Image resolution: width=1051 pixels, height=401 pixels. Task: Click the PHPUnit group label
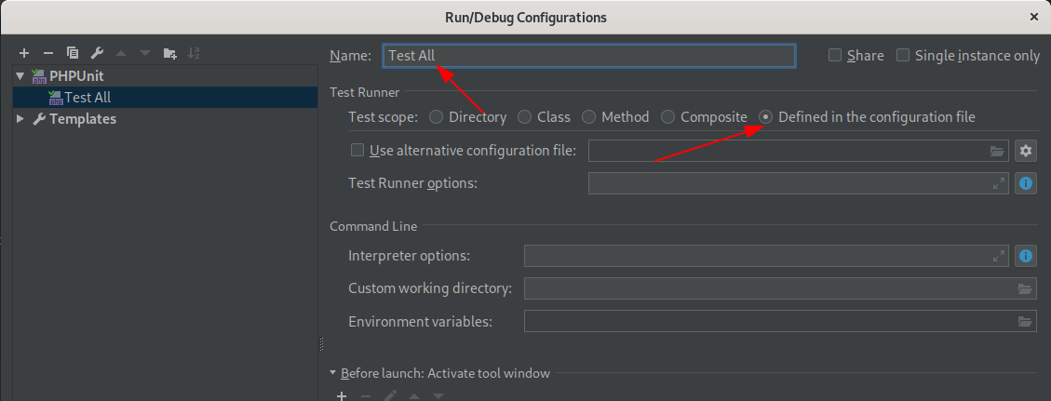(76, 75)
